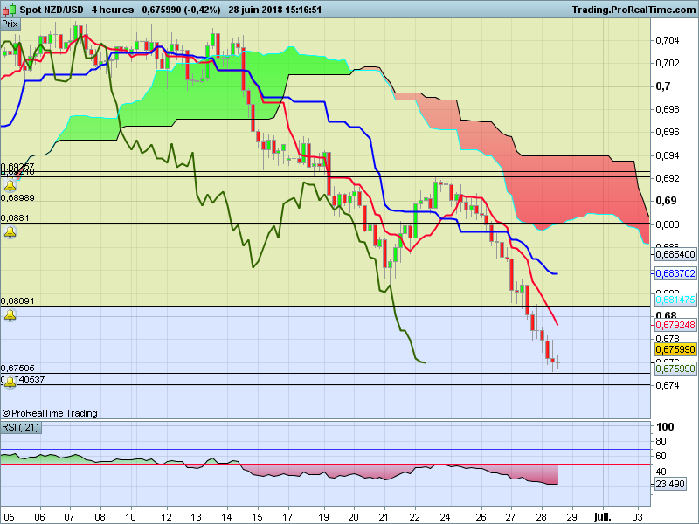Click the alert bell under the 0,68091 line
The width and height of the screenshot is (699, 524).
10,315
